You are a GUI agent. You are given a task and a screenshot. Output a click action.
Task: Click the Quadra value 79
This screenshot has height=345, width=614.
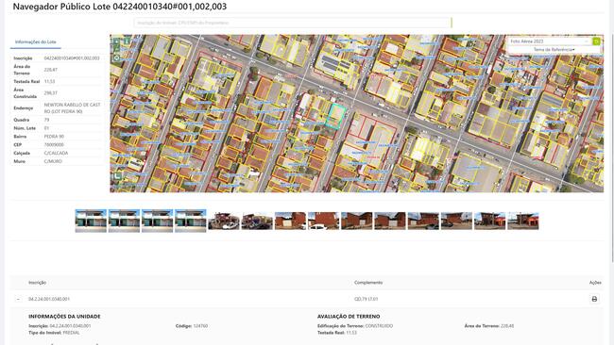pyautogui.click(x=46, y=120)
